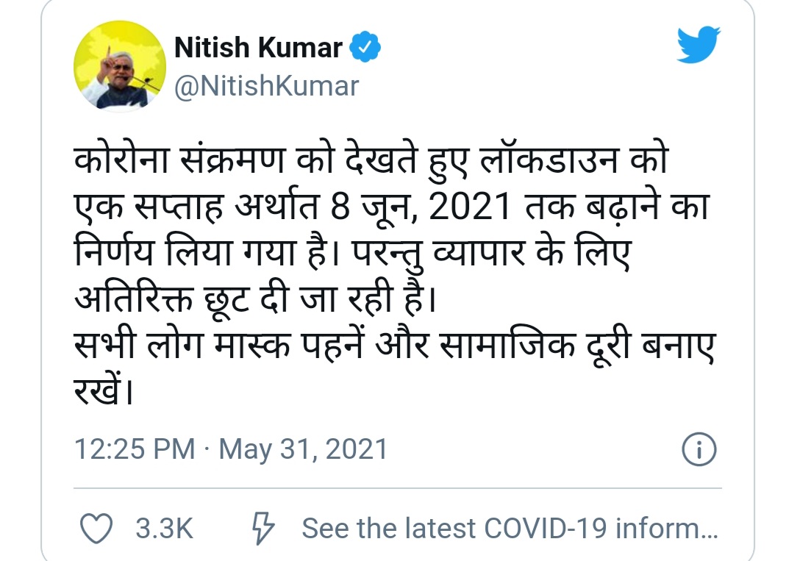The width and height of the screenshot is (786, 561).
Task: Click the 12:25 PM tweet time
Action: (x=135, y=449)
